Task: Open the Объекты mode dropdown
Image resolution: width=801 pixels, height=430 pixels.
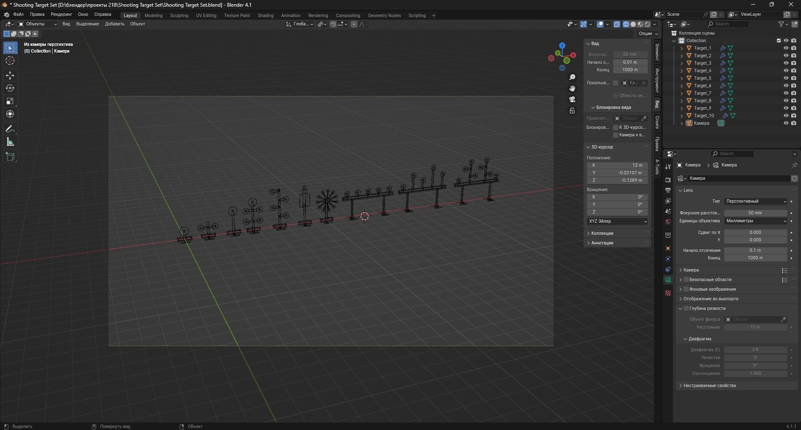Action: click(x=38, y=24)
